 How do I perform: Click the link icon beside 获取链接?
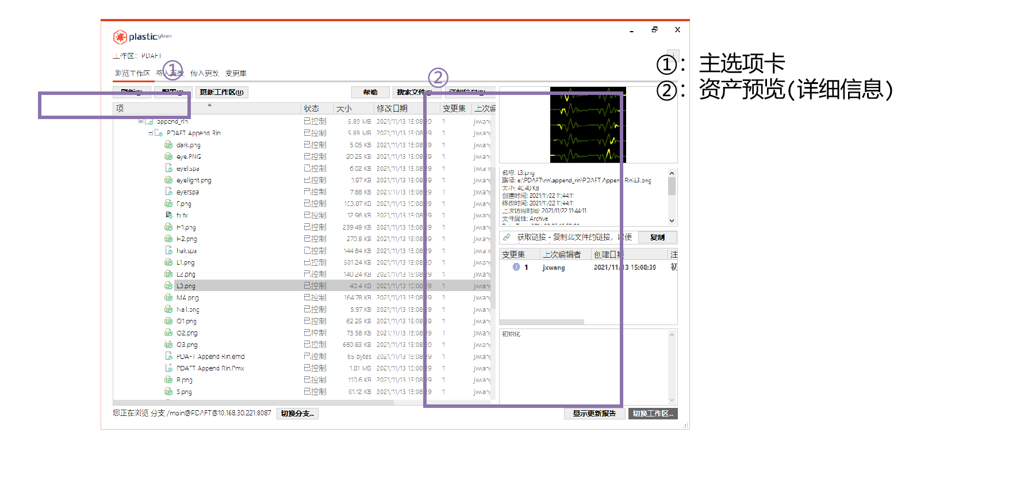(507, 237)
